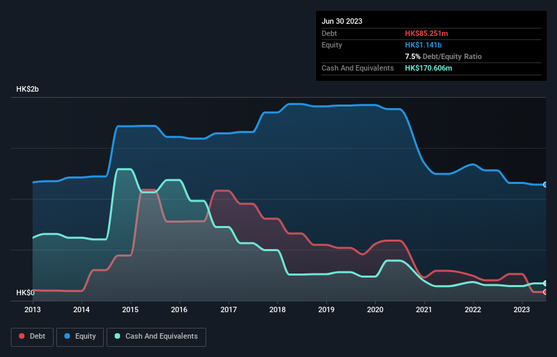The image size is (557, 357).
Task: Click the 2021 x-axis label
Action: (x=424, y=309)
